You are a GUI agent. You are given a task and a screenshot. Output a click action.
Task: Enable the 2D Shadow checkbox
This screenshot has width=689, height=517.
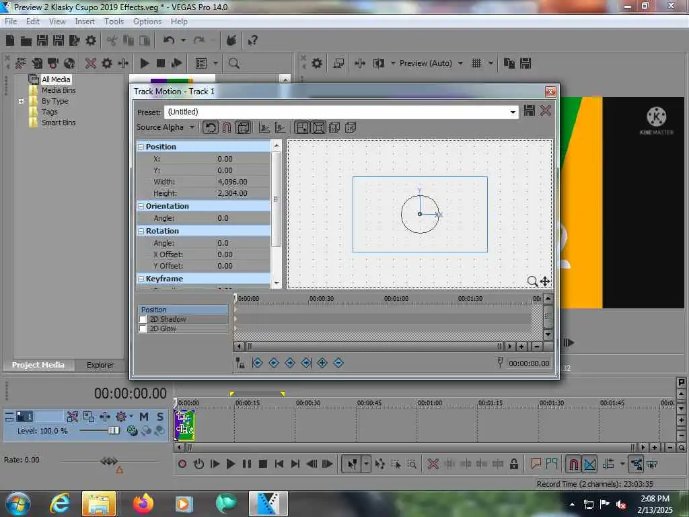click(x=143, y=320)
